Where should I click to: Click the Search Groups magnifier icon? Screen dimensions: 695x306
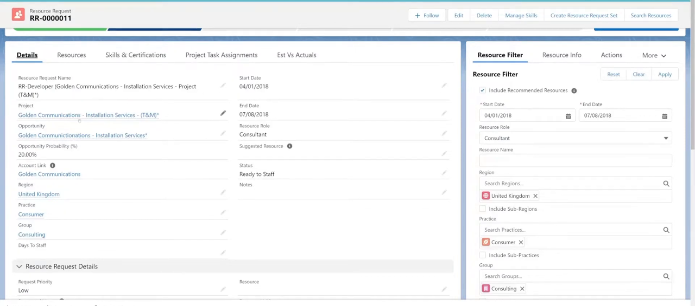click(x=666, y=276)
